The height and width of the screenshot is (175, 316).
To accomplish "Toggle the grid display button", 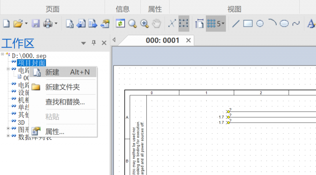I will point(184,24).
